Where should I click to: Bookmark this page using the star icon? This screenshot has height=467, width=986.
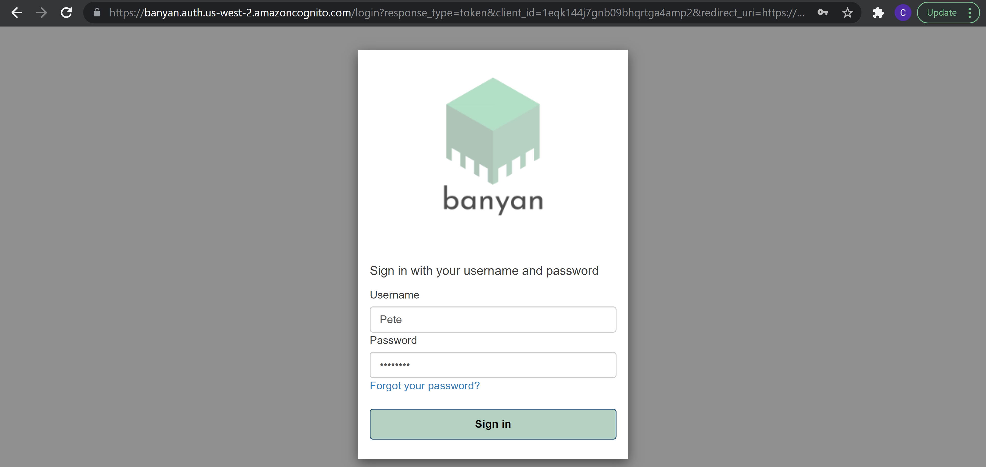pos(847,13)
